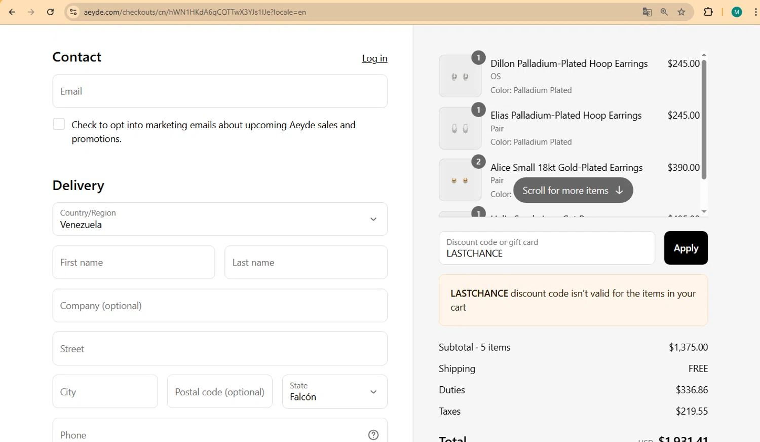Image resolution: width=760 pixels, height=442 pixels.
Task: Focus the Last name field
Action: [306, 263]
